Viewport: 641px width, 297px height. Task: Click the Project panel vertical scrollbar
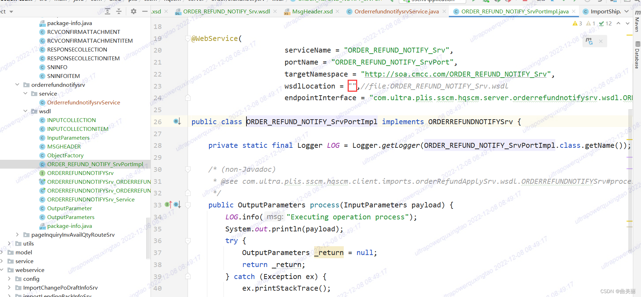click(x=148, y=238)
